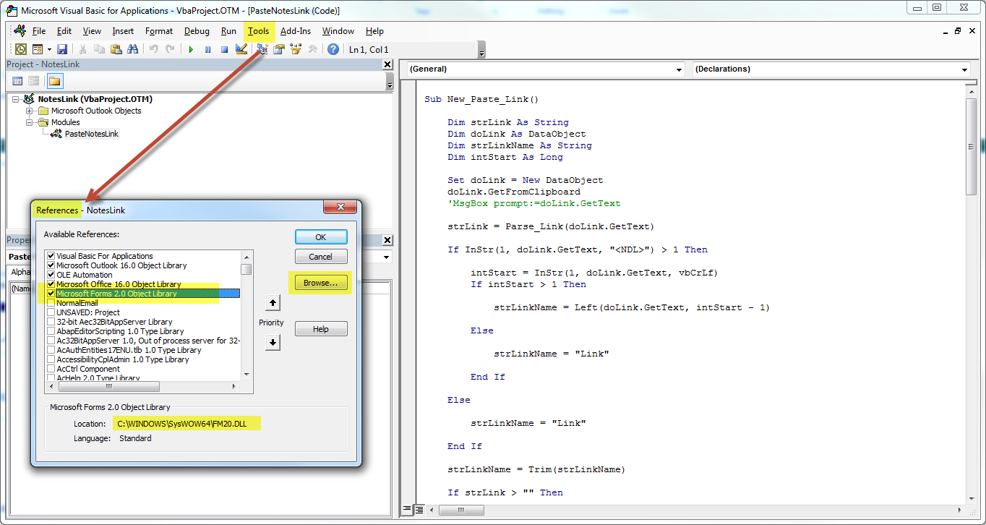
Task: Enable the NormalEmail reference checkbox
Action: (51, 303)
